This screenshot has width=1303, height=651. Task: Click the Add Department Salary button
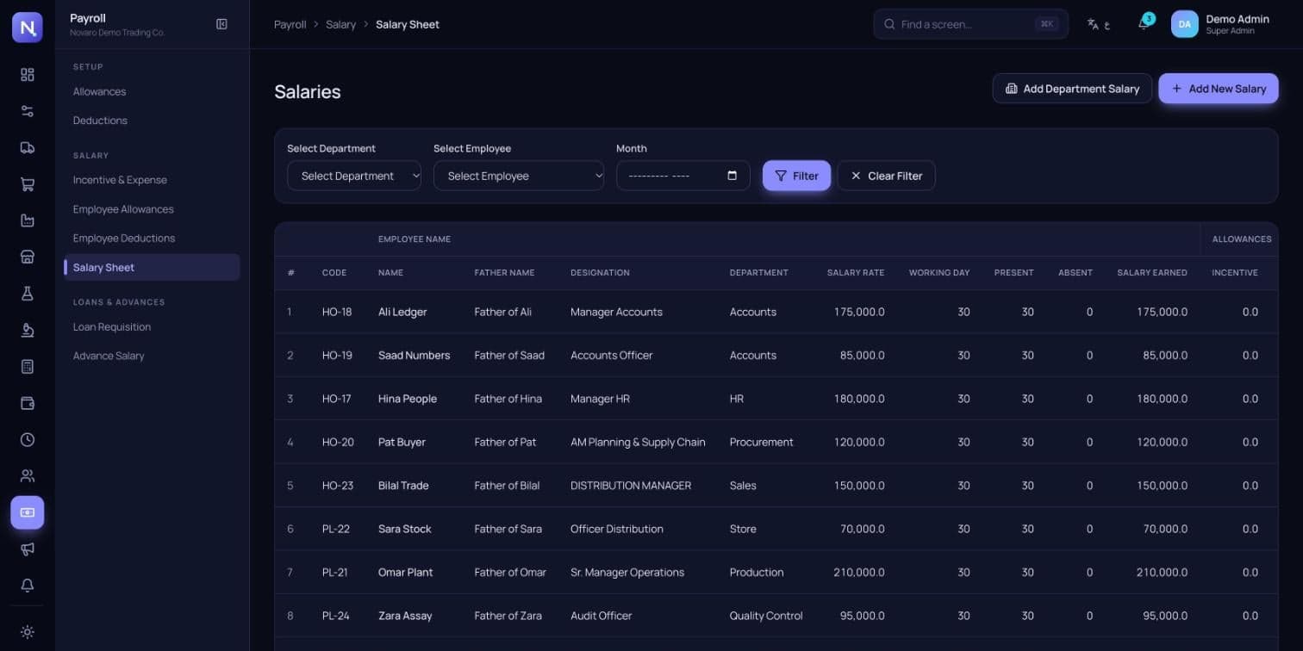coord(1072,89)
